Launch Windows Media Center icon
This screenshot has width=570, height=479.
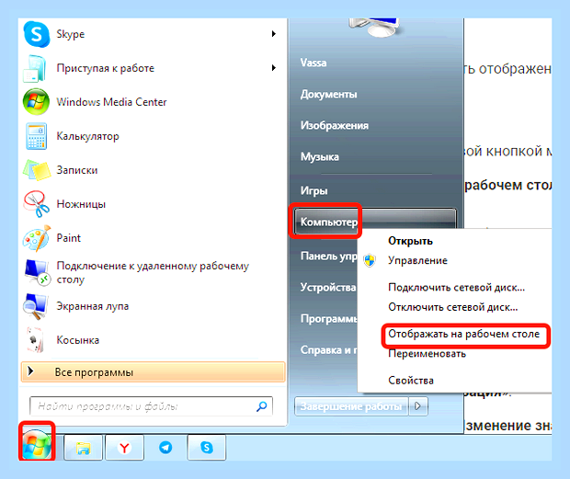(36, 102)
